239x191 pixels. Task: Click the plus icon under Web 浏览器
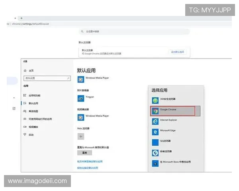click(81, 136)
